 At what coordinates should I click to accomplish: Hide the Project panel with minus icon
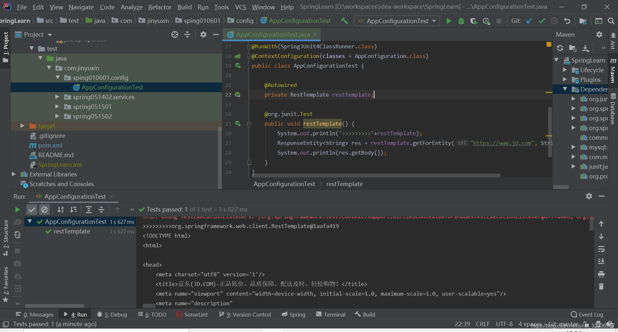(x=216, y=34)
